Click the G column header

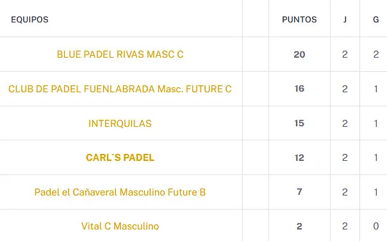pos(376,19)
